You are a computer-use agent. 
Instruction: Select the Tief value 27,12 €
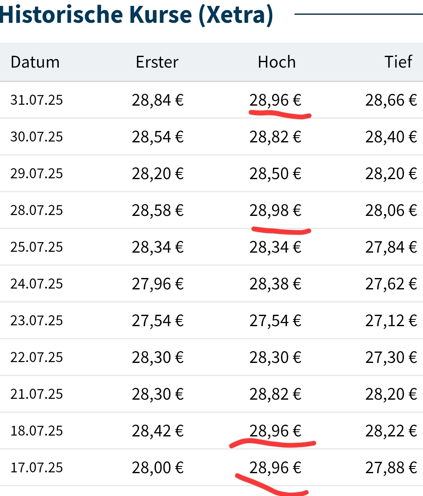click(x=391, y=320)
